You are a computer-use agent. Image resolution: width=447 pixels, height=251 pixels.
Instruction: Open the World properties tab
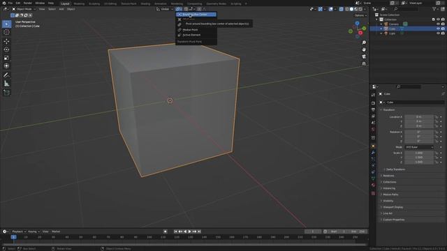[373, 129]
